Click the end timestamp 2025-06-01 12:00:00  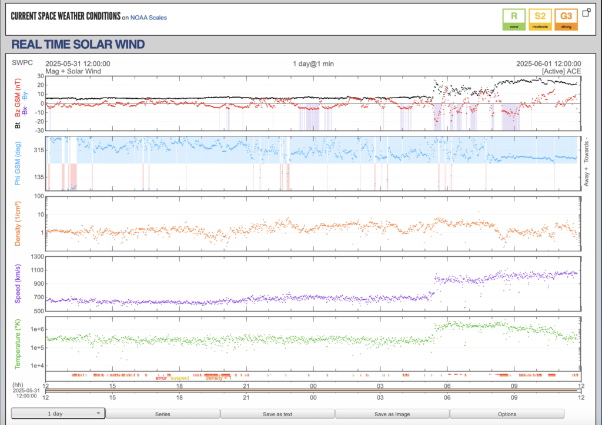(549, 63)
